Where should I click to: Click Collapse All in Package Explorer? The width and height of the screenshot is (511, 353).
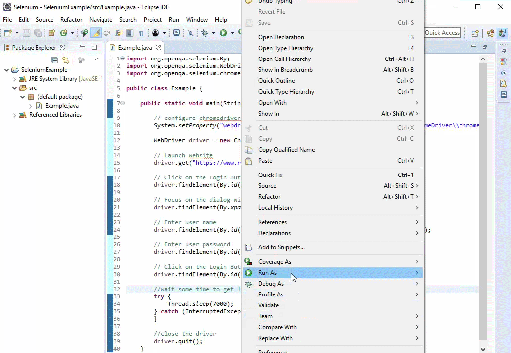pos(55,59)
